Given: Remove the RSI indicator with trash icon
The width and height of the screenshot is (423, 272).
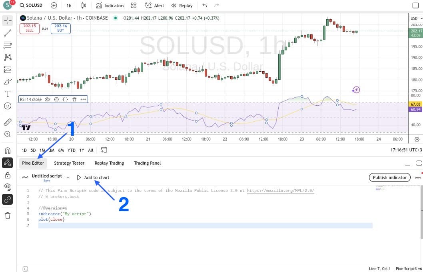Looking at the screenshot, I should point(74,99).
